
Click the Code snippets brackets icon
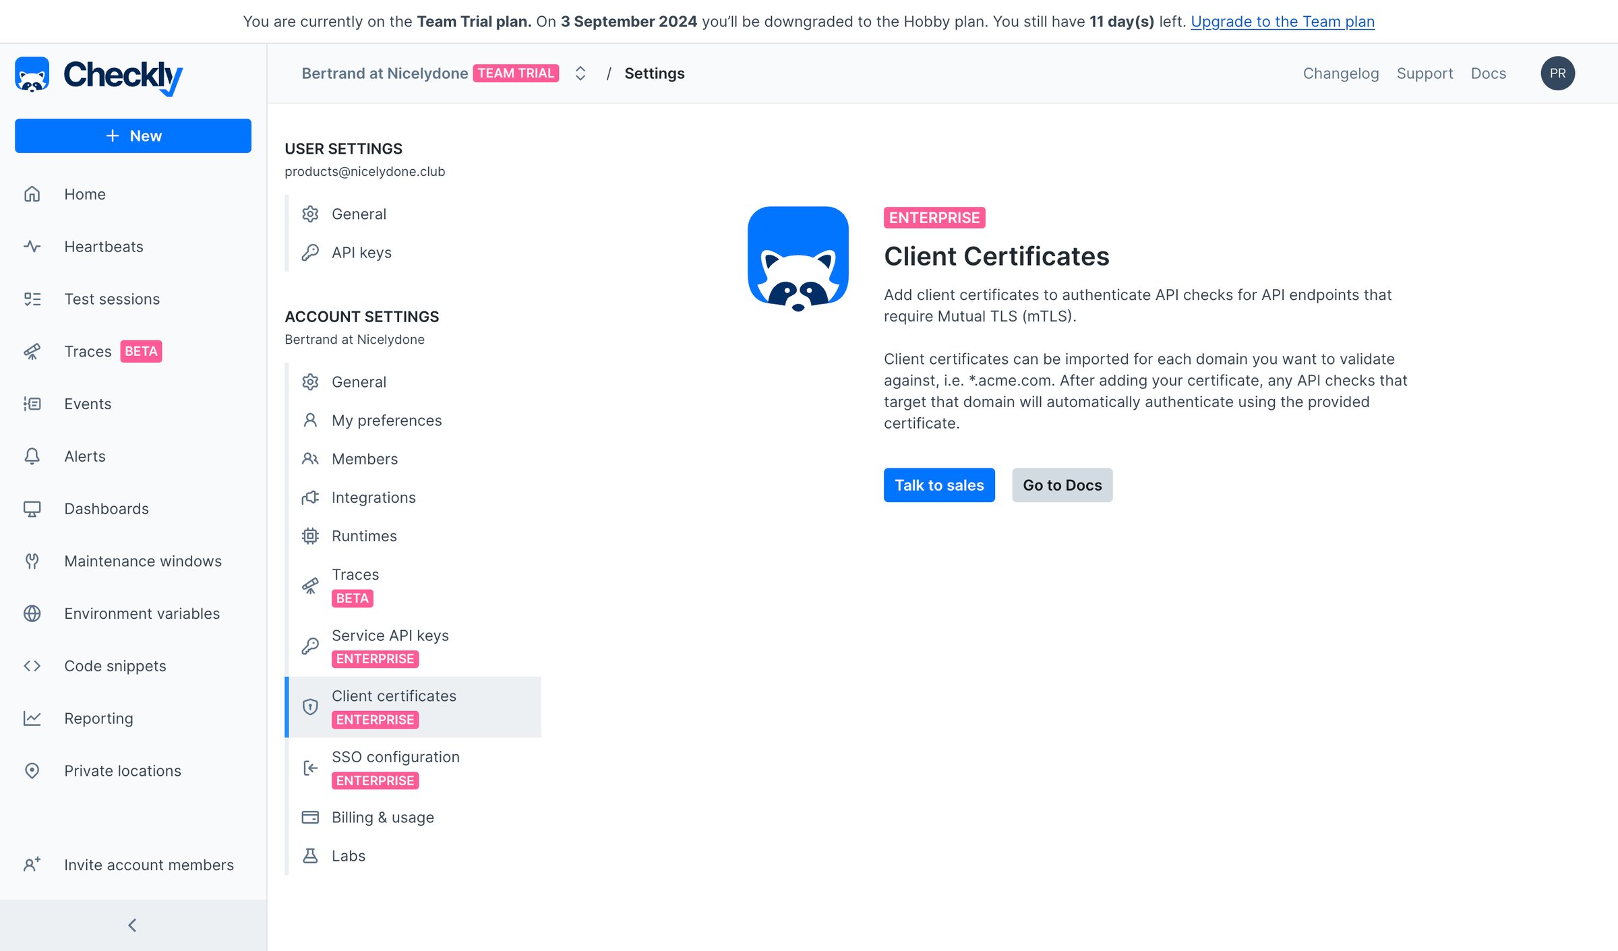coord(32,666)
